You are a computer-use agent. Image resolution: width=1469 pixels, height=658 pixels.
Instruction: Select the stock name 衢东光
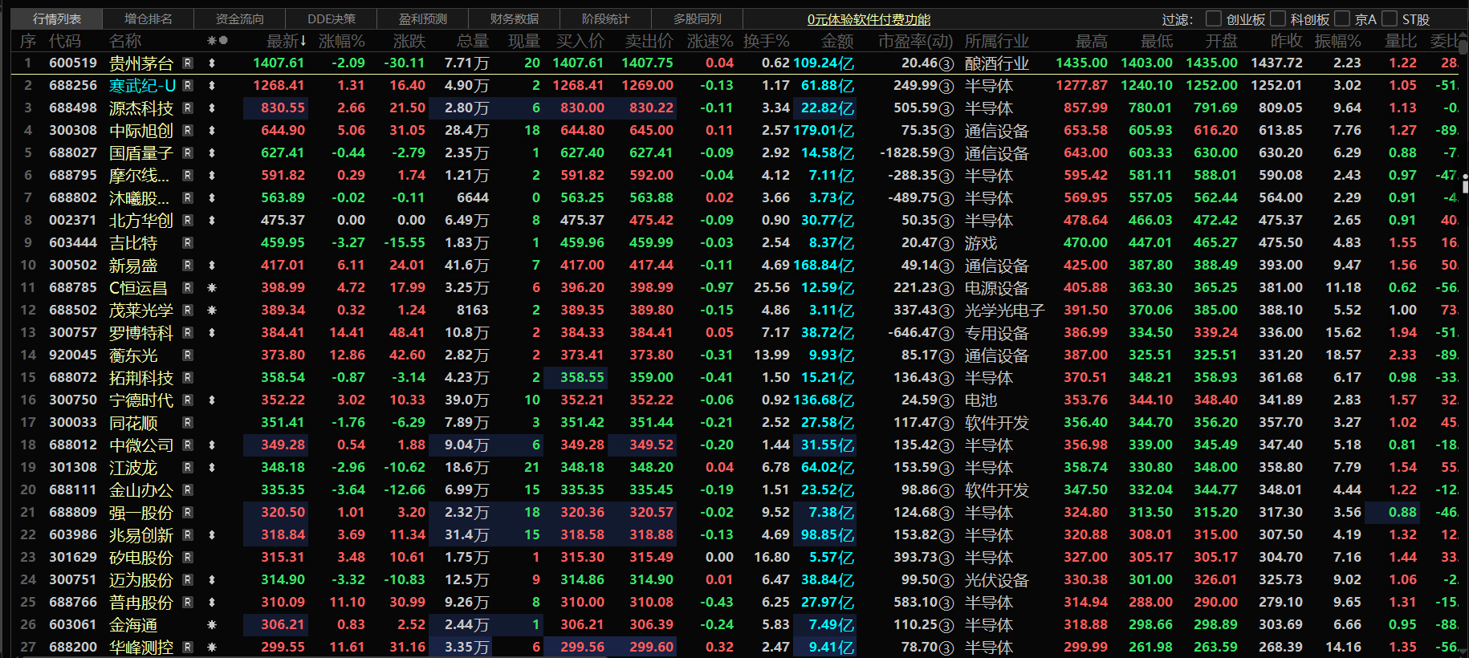[133, 355]
